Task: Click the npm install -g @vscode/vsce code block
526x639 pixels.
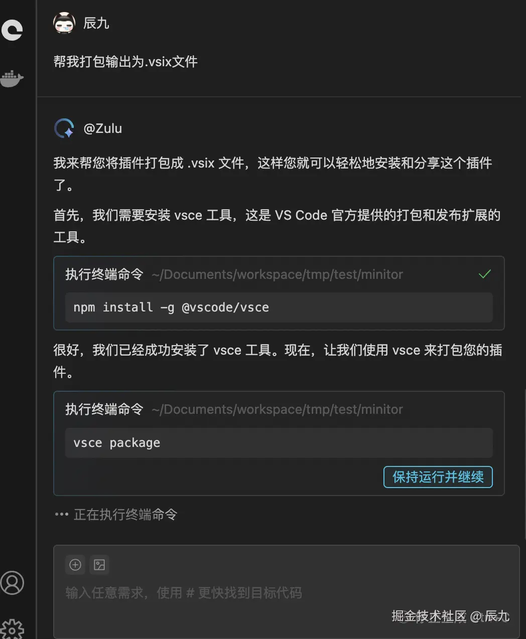Action: pos(279,307)
